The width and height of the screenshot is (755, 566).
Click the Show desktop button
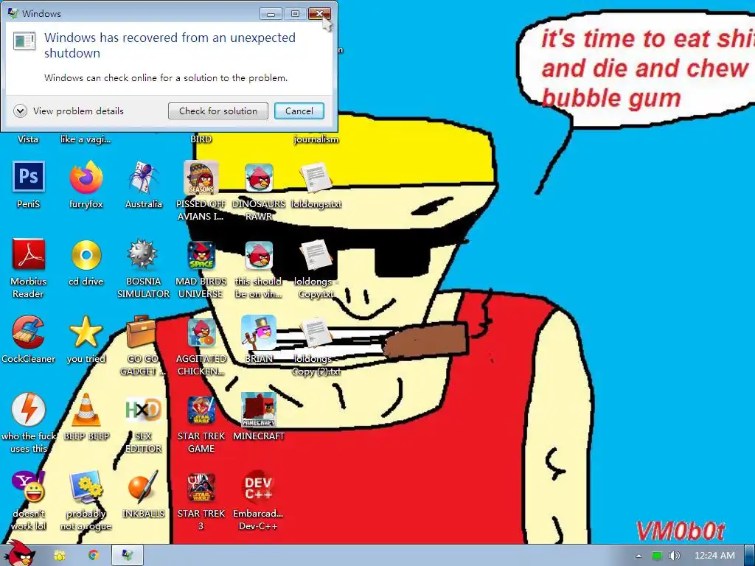[750, 556]
